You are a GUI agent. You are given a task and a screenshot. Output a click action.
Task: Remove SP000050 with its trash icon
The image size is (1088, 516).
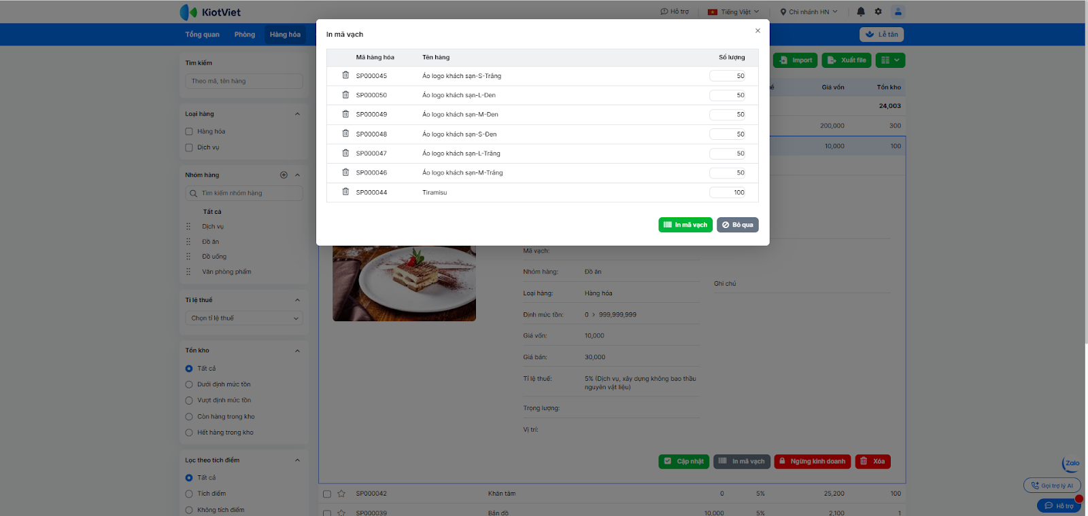345,94
